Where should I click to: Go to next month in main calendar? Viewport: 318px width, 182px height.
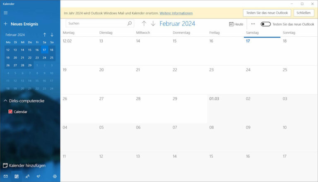coord(153,24)
